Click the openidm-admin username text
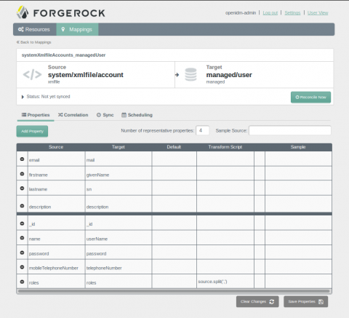The image size is (349, 318). [241, 13]
